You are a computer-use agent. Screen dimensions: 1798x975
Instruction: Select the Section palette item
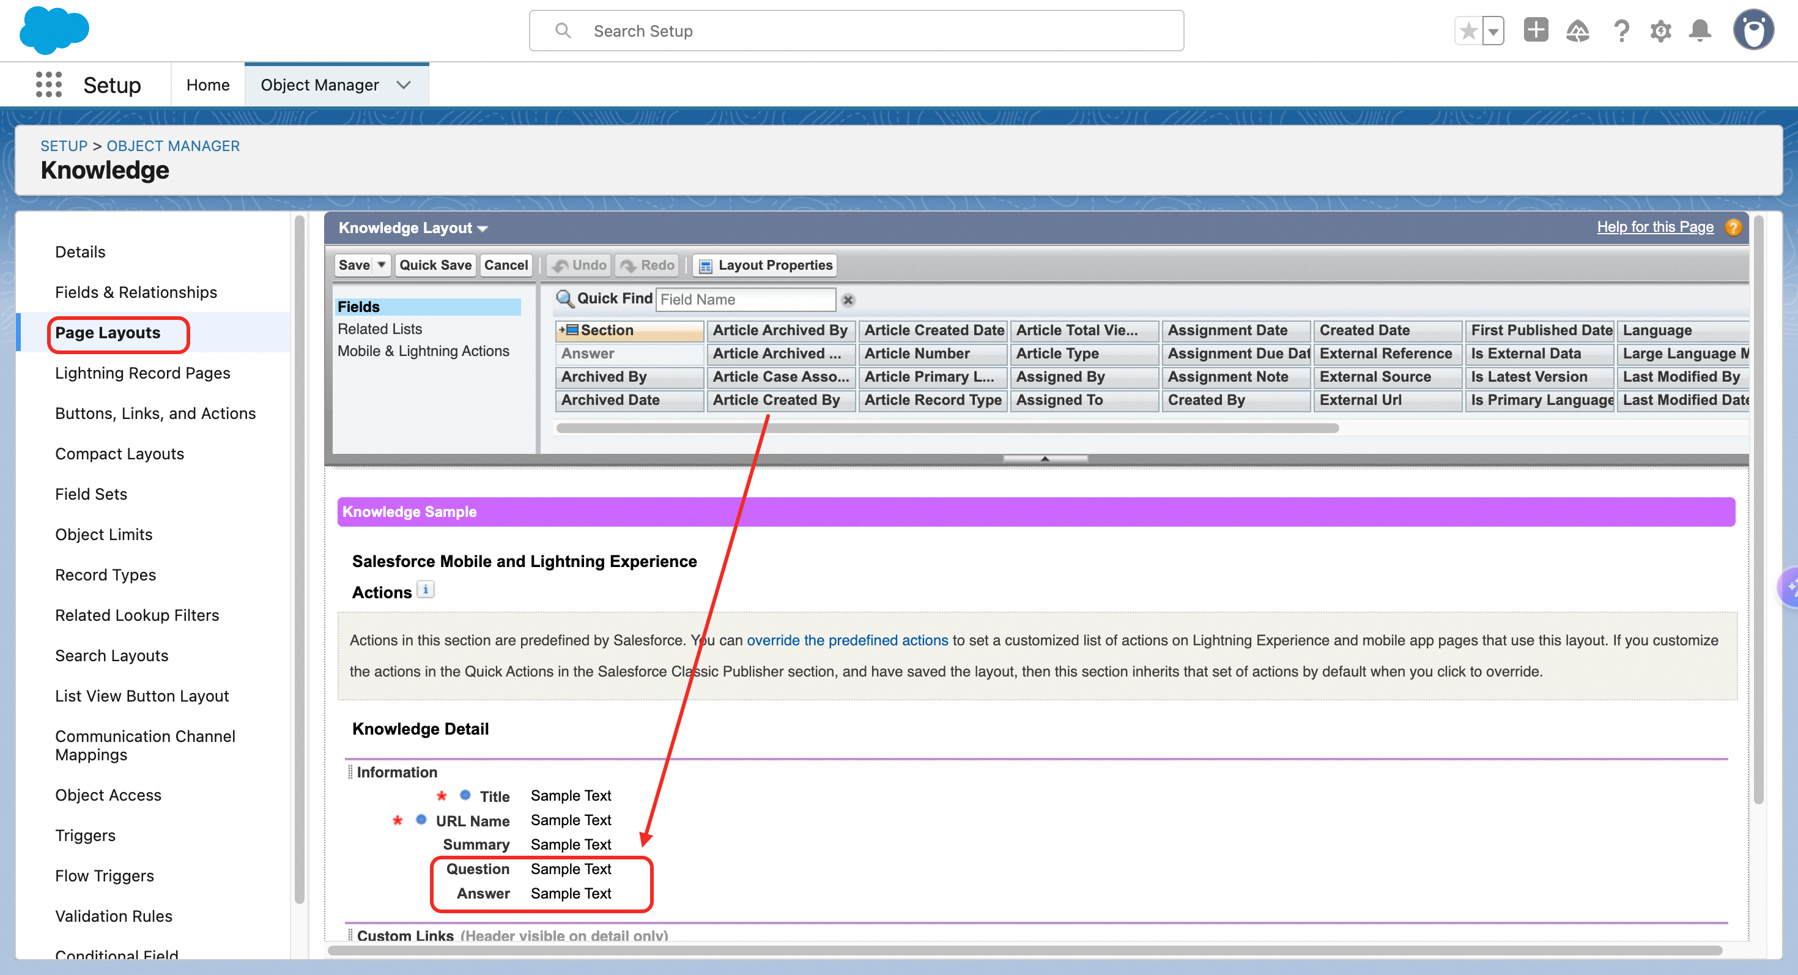629,331
